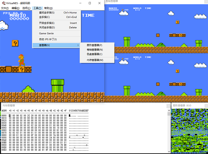Click scroll up arrow in memory viewer
The width and height of the screenshot is (208, 154).
tap(169, 110)
